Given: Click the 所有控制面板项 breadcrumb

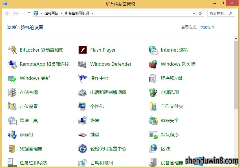Looking at the screenshot, I should (x=77, y=13).
